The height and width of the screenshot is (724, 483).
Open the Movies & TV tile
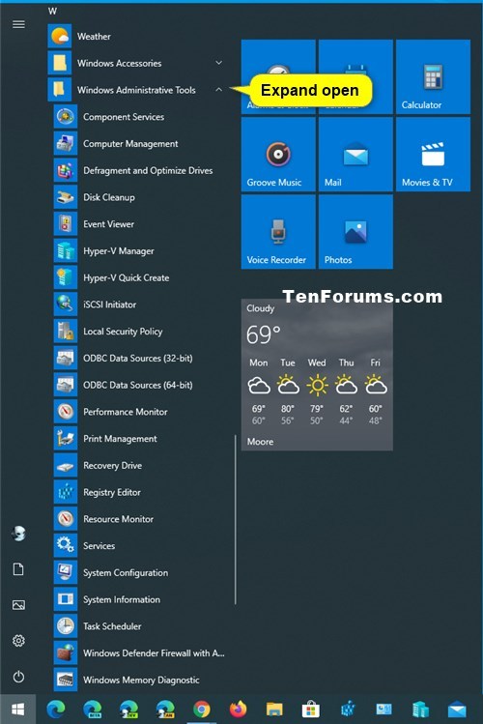pyautogui.click(x=433, y=155)
